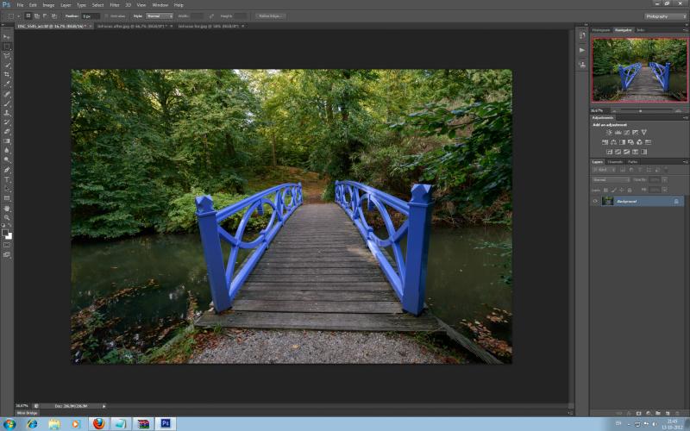Add a Brightness/Contrast adjustment
690x431 pixels.
tap(609, 133)
